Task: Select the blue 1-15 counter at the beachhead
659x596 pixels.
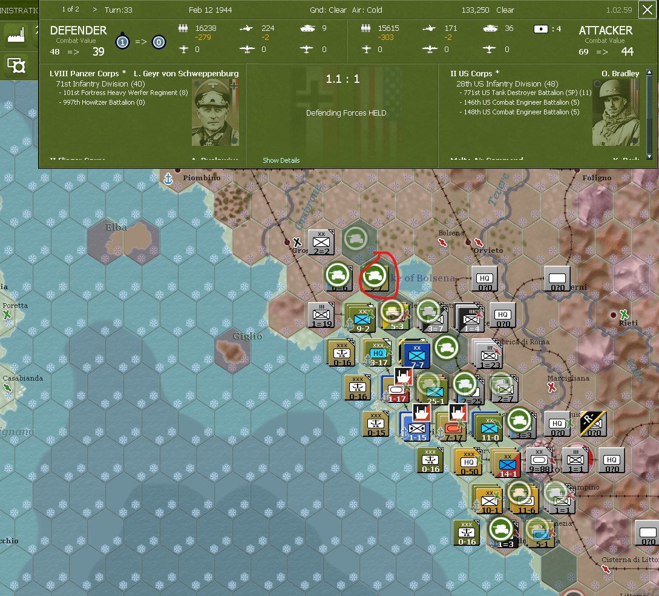Action: (416, 427)
